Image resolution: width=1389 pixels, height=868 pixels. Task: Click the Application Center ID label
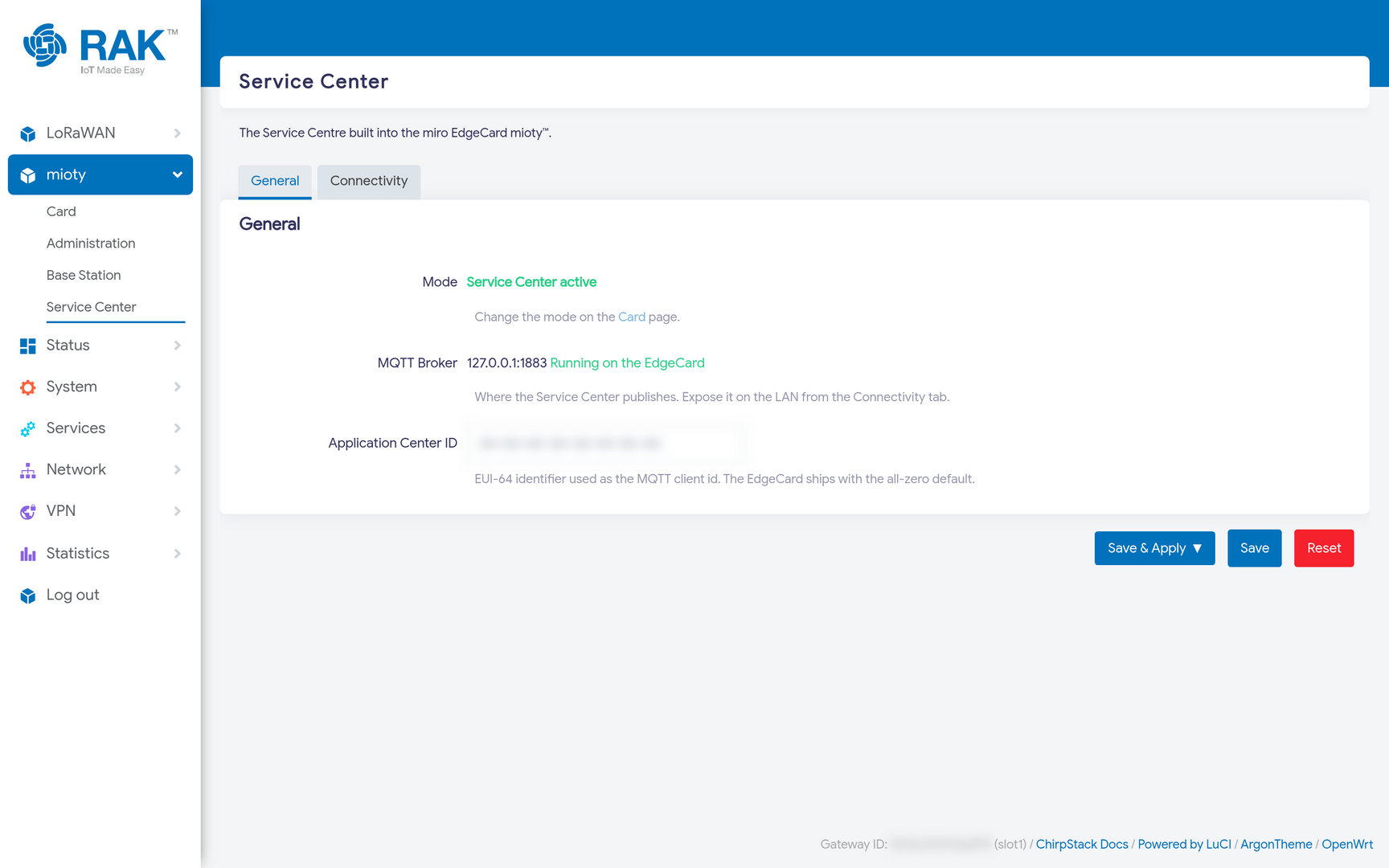coord(392,444)
